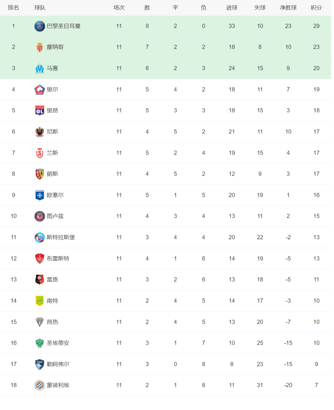Screen dimensions: 334x410
Task: Click the 进球 column header
Action: coord(232,8)
